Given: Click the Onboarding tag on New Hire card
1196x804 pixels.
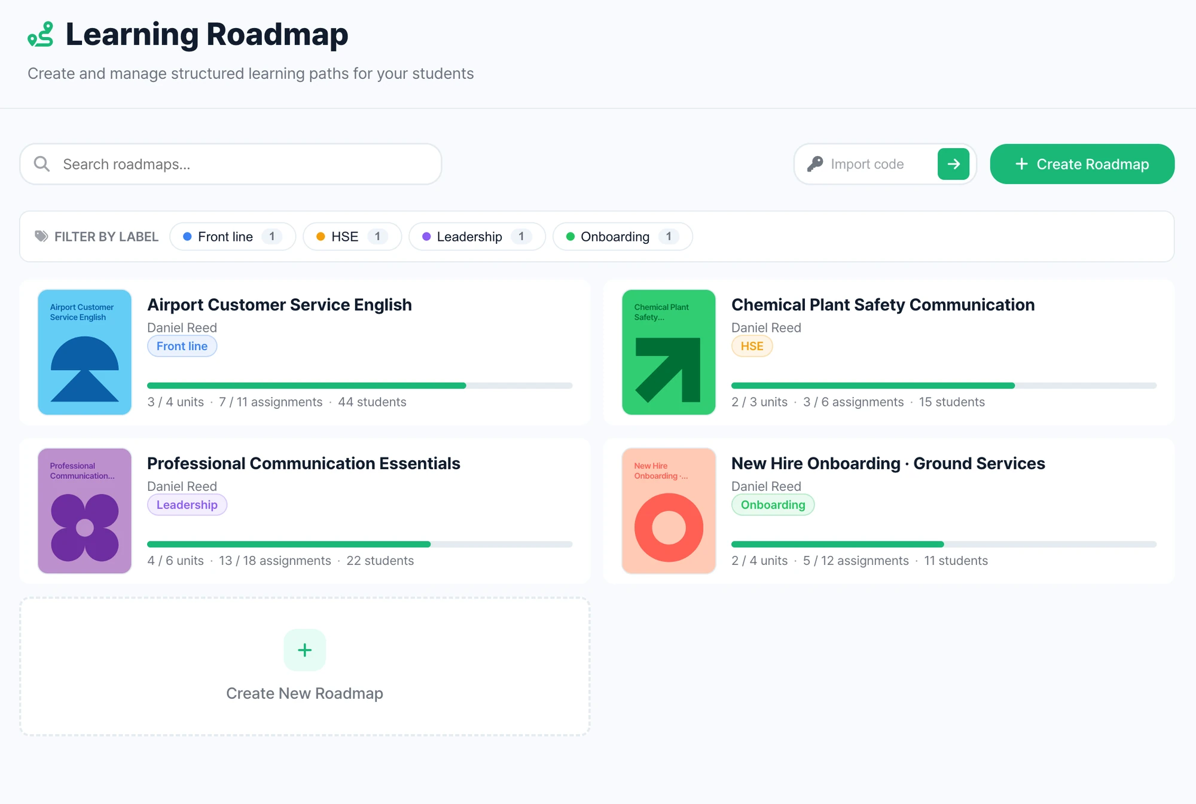Looking at the screenshot, I should pyautogui.click(x=773, y=505).
